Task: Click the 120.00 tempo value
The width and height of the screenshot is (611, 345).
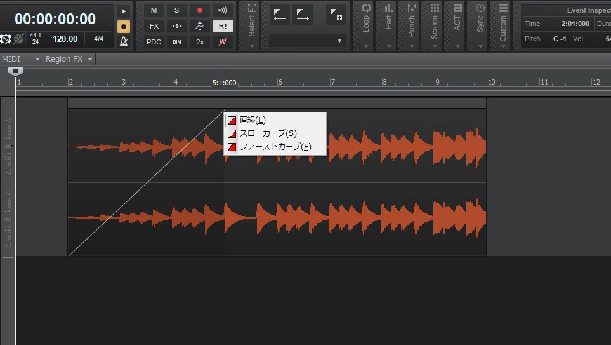Action: (65, 39)
